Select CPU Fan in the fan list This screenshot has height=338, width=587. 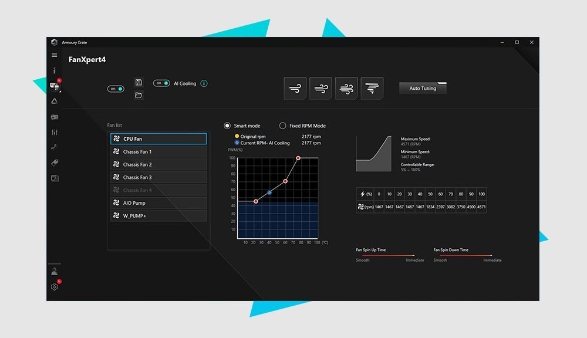[x=158, y=139]
